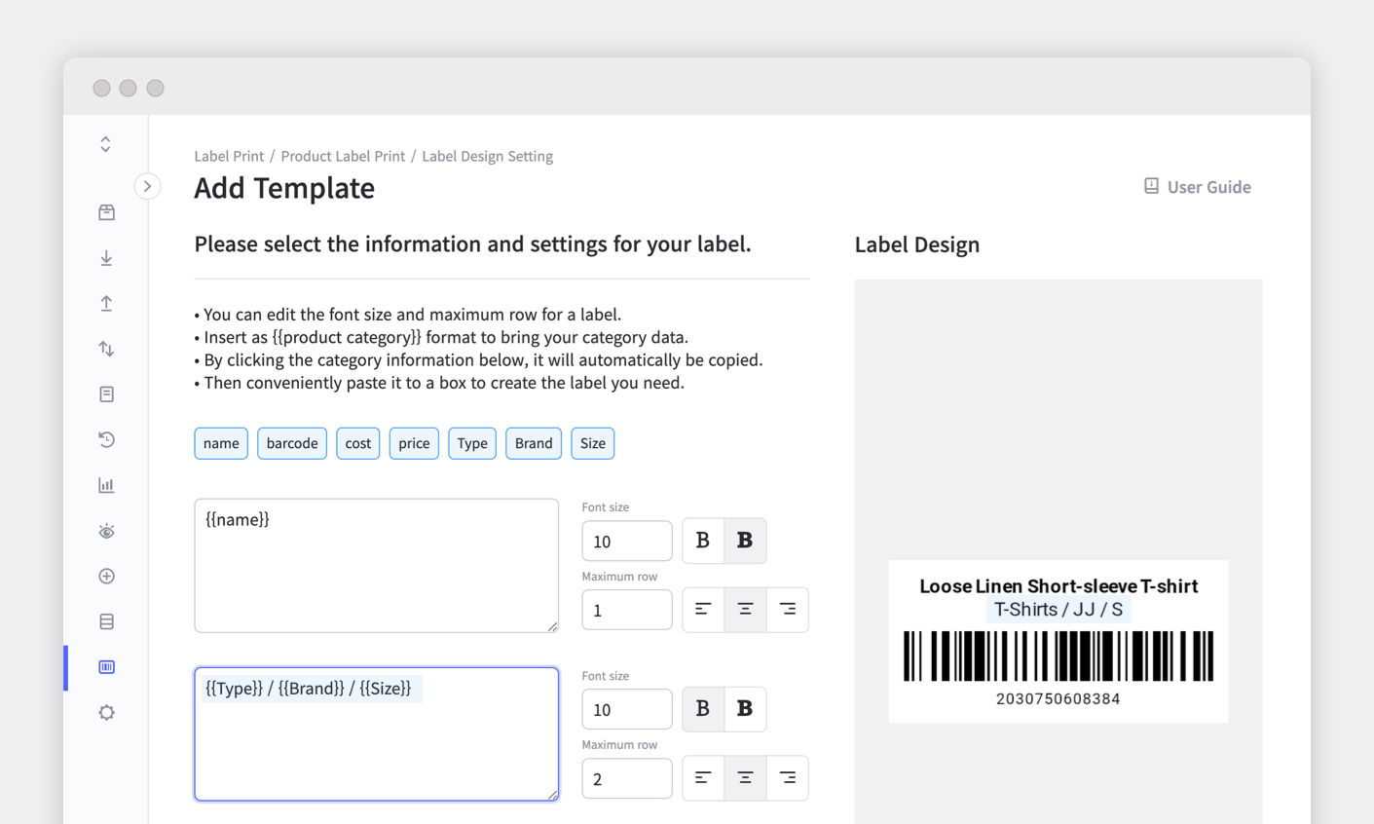Screen dimensions: 1374x824
Task: Select the plus circle icon in sidebar
Action: coord(105,576)
